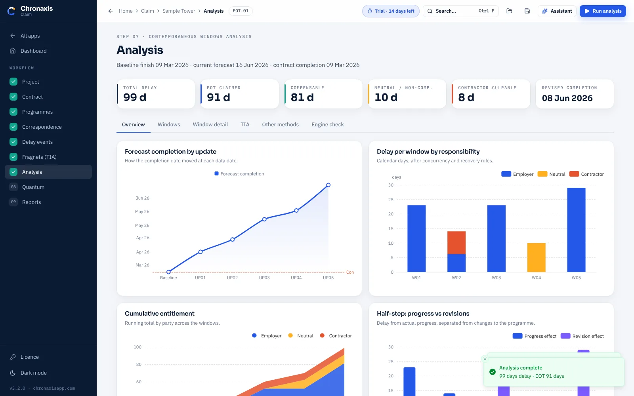The height and width of the screenshot is (396, 634).
Task: Open the Window detail tab
Action: point(210,125)
